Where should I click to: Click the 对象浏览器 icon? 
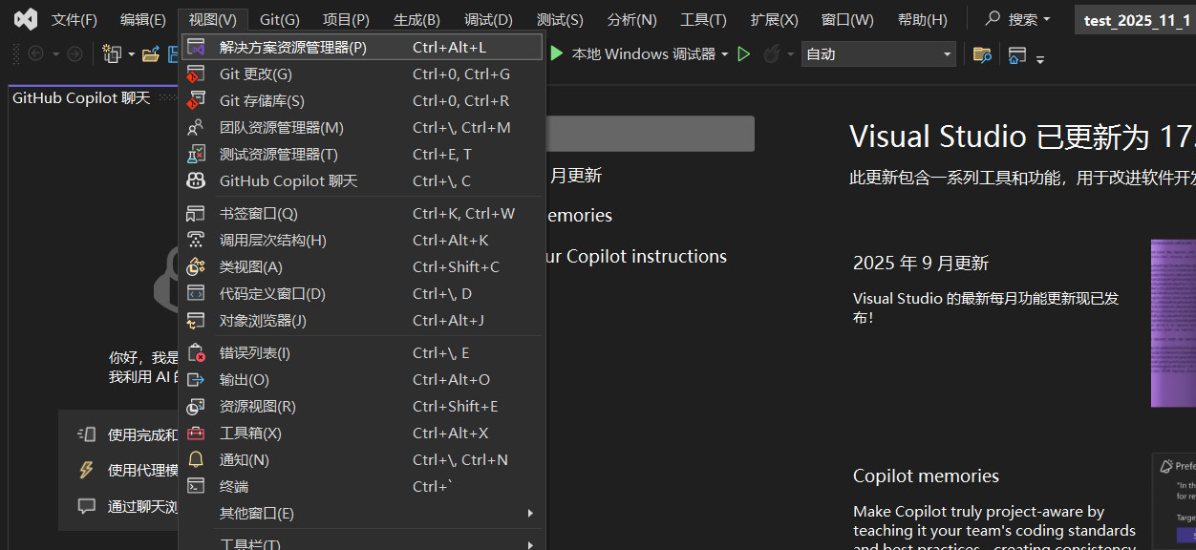(x=196, y=320)
